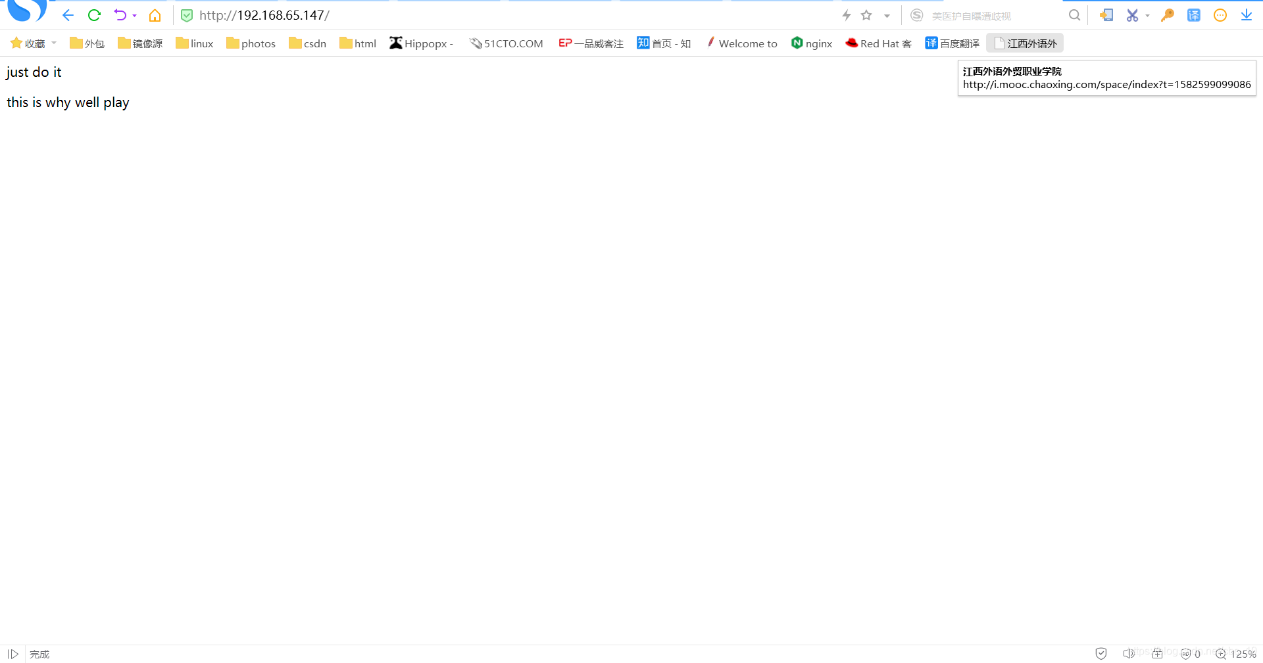Click the Sogou browser logo
Image resolution: width=1263 pixels, height=663 pixels.
point(27,10)
